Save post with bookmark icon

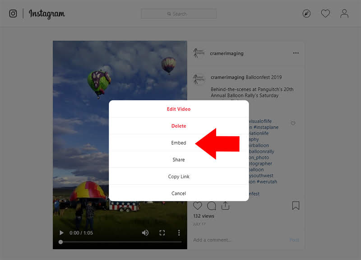point(296,206)
